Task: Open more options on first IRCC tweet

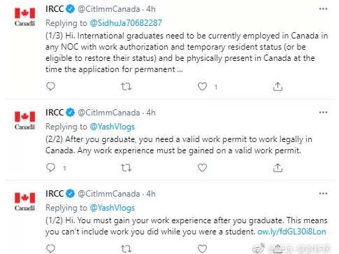Action: coord(323,9)
